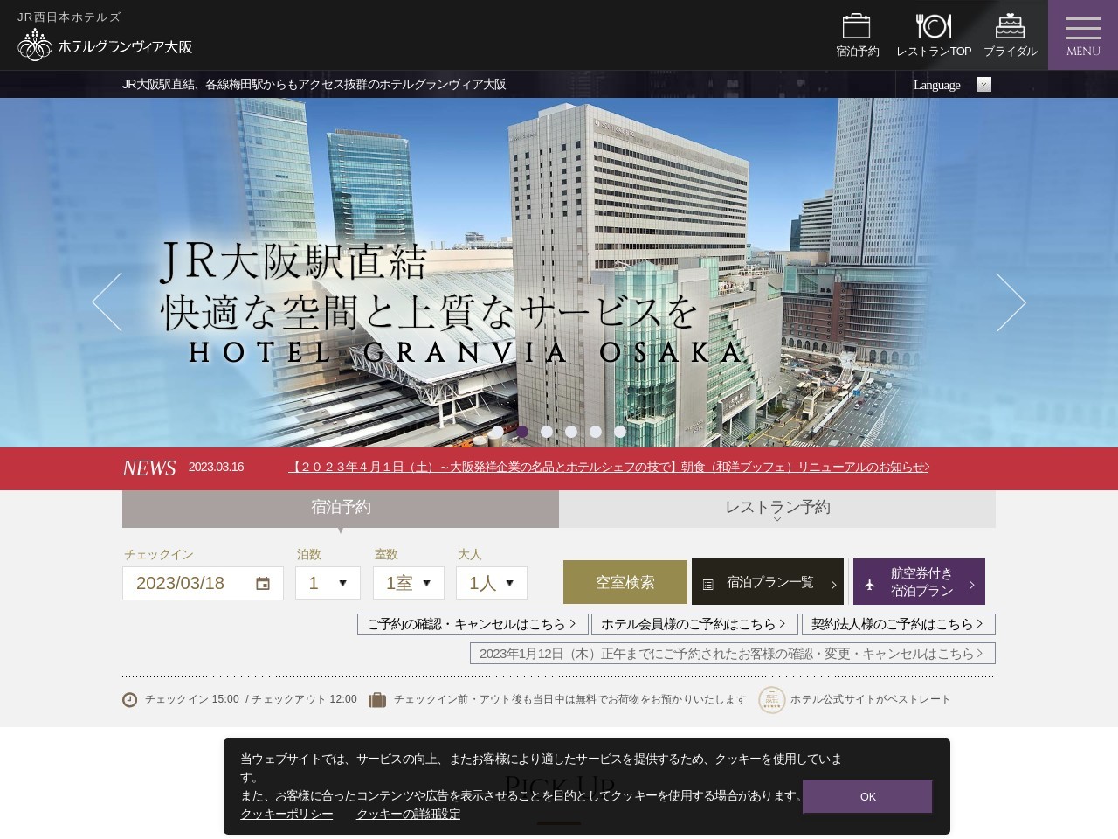This screenshot has width=1118, height=839.
Task: Click the luggage icon for baggage storage
Action: point(377,699)
